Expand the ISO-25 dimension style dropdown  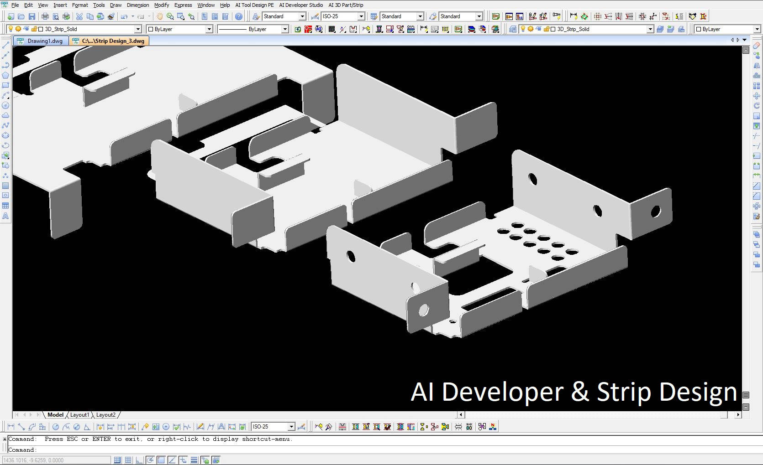point(361,16)
